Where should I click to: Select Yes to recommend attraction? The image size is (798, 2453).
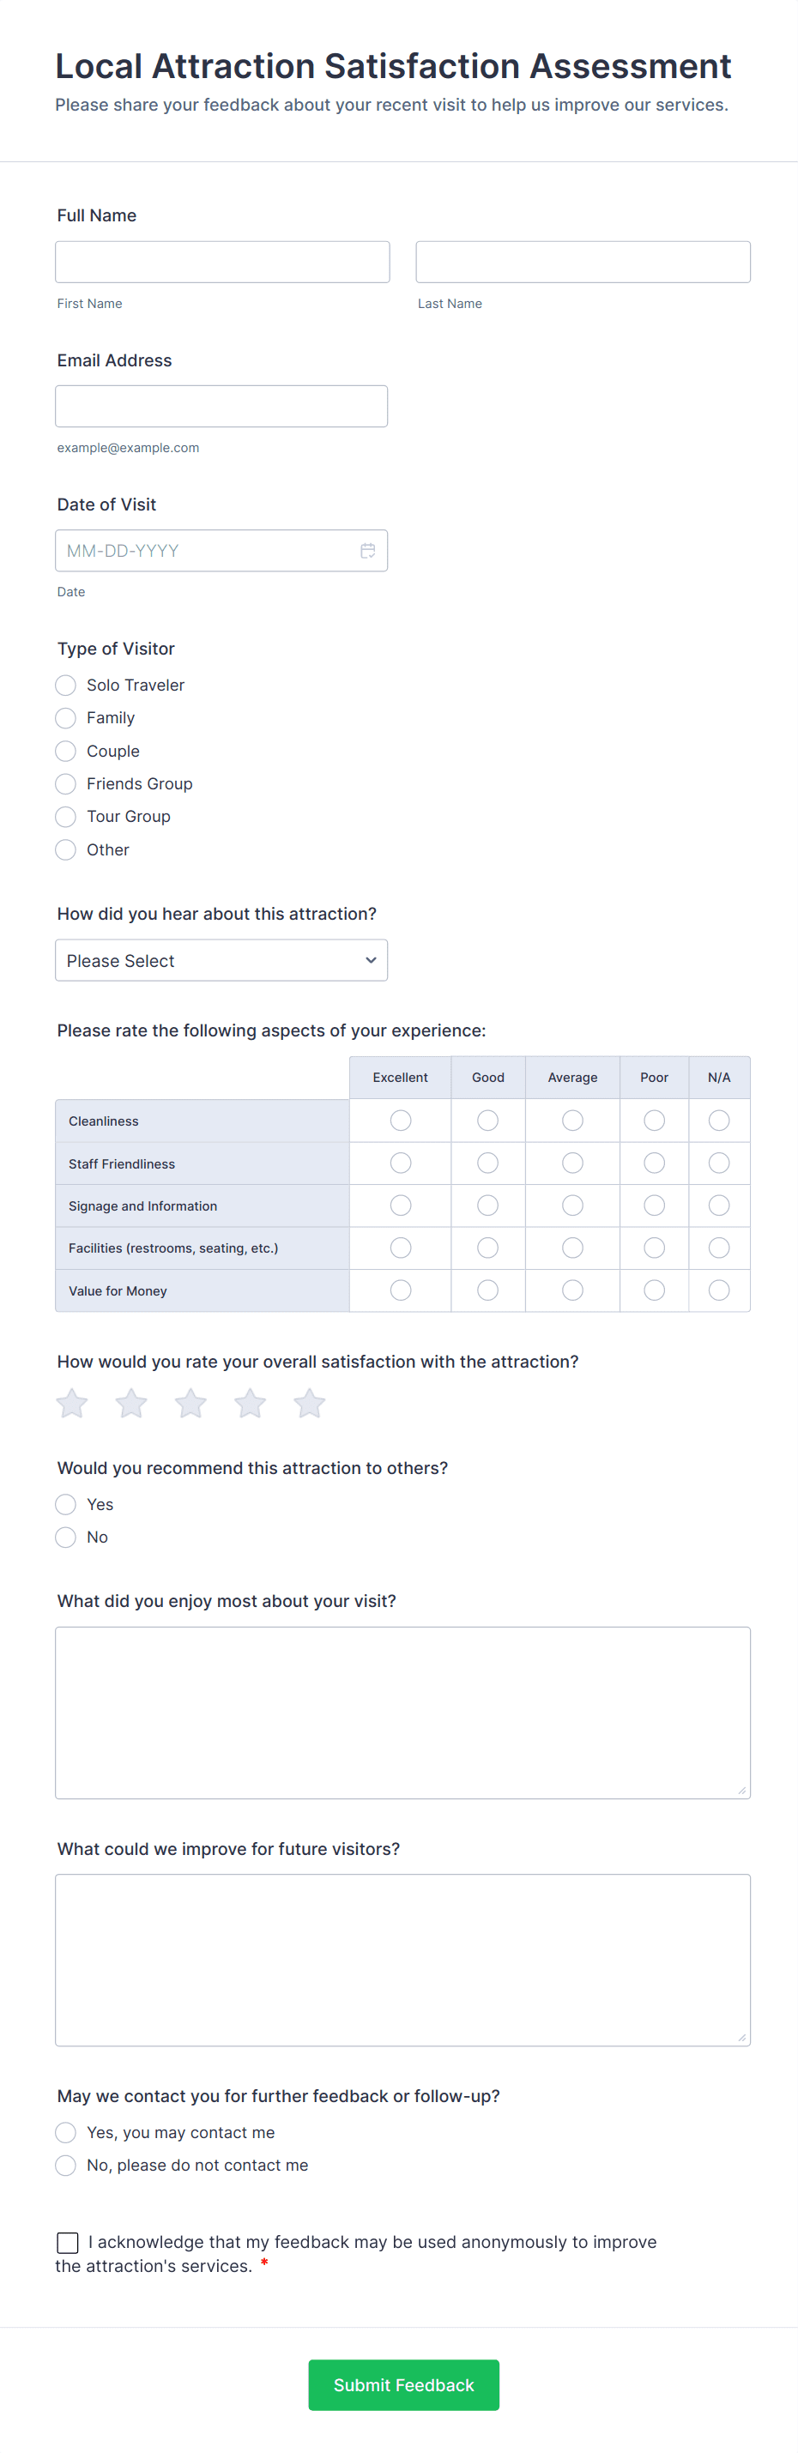pyautogui.click(x=66, y=1505)
